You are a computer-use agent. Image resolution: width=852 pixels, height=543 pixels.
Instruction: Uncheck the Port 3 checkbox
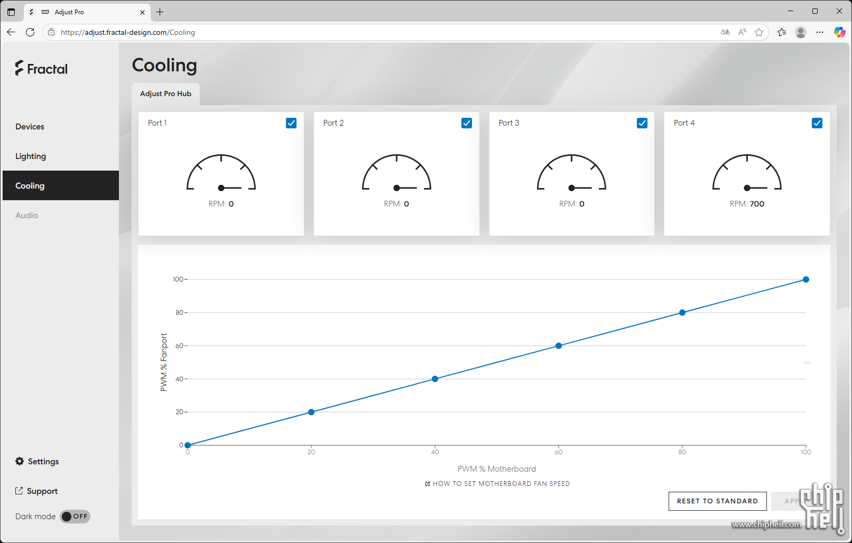(642, 123)
